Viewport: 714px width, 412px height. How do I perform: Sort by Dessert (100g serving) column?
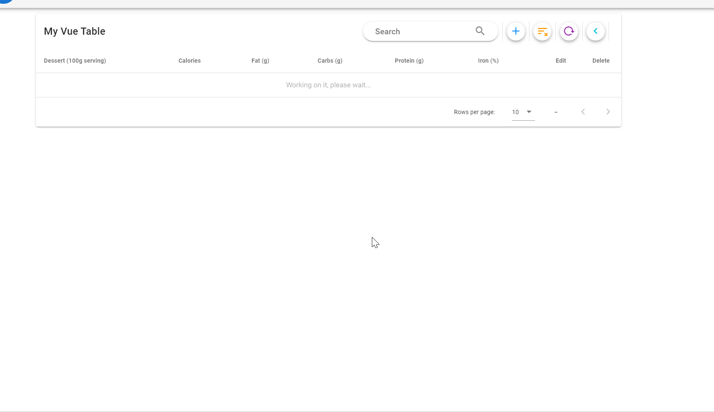tap(75, 61)
